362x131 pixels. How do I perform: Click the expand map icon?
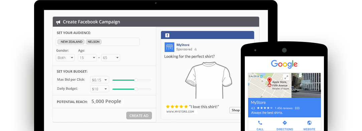pos(286,77)
